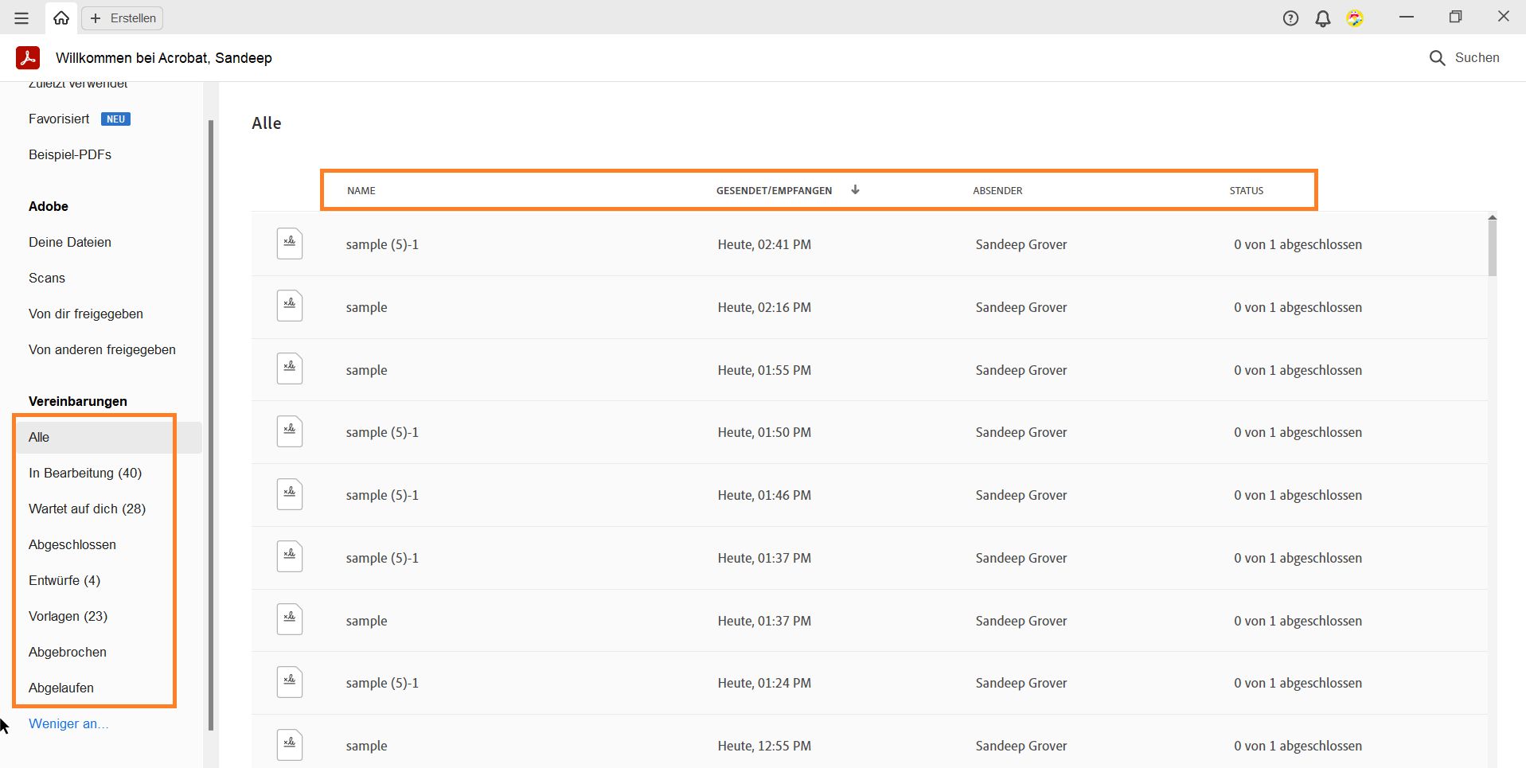Sort by the STATUS column header
The height and width of the screenshot is (768, 1526).
(x=1246, y=190)
